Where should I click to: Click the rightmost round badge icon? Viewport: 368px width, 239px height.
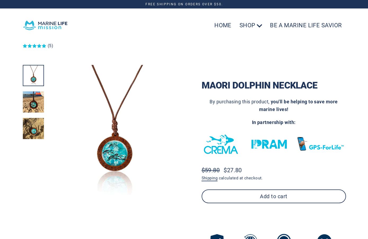tap(324, 237)
